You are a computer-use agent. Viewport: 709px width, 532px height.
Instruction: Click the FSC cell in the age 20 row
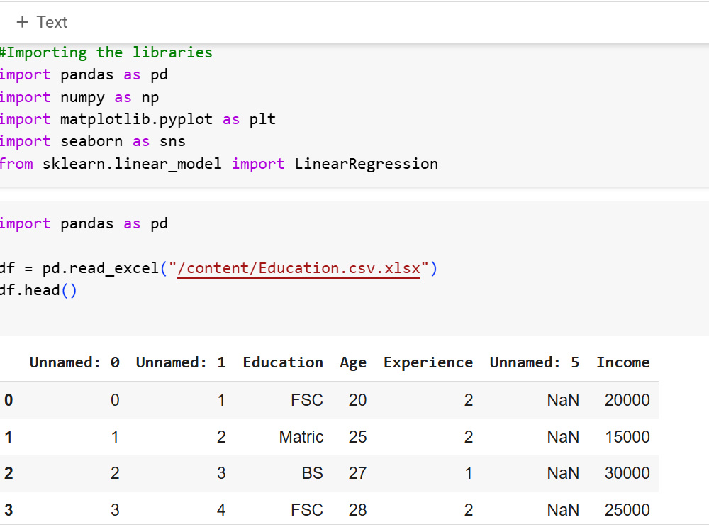point(307,400)
